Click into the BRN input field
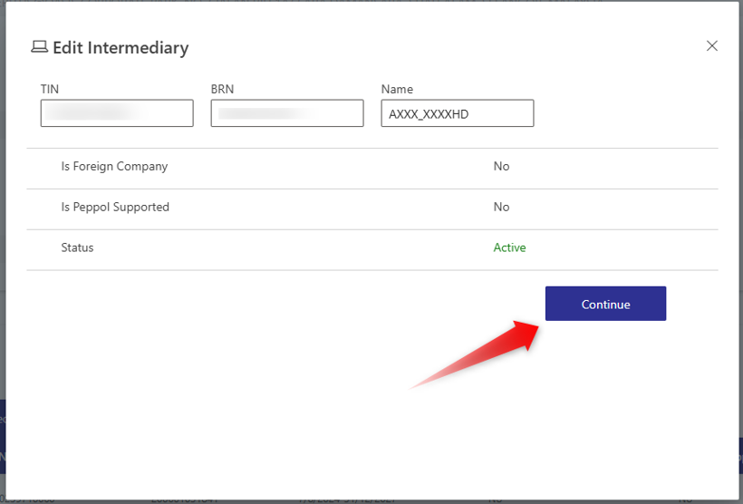The width and height of the screenshot is (743, 504). (287, 113)
